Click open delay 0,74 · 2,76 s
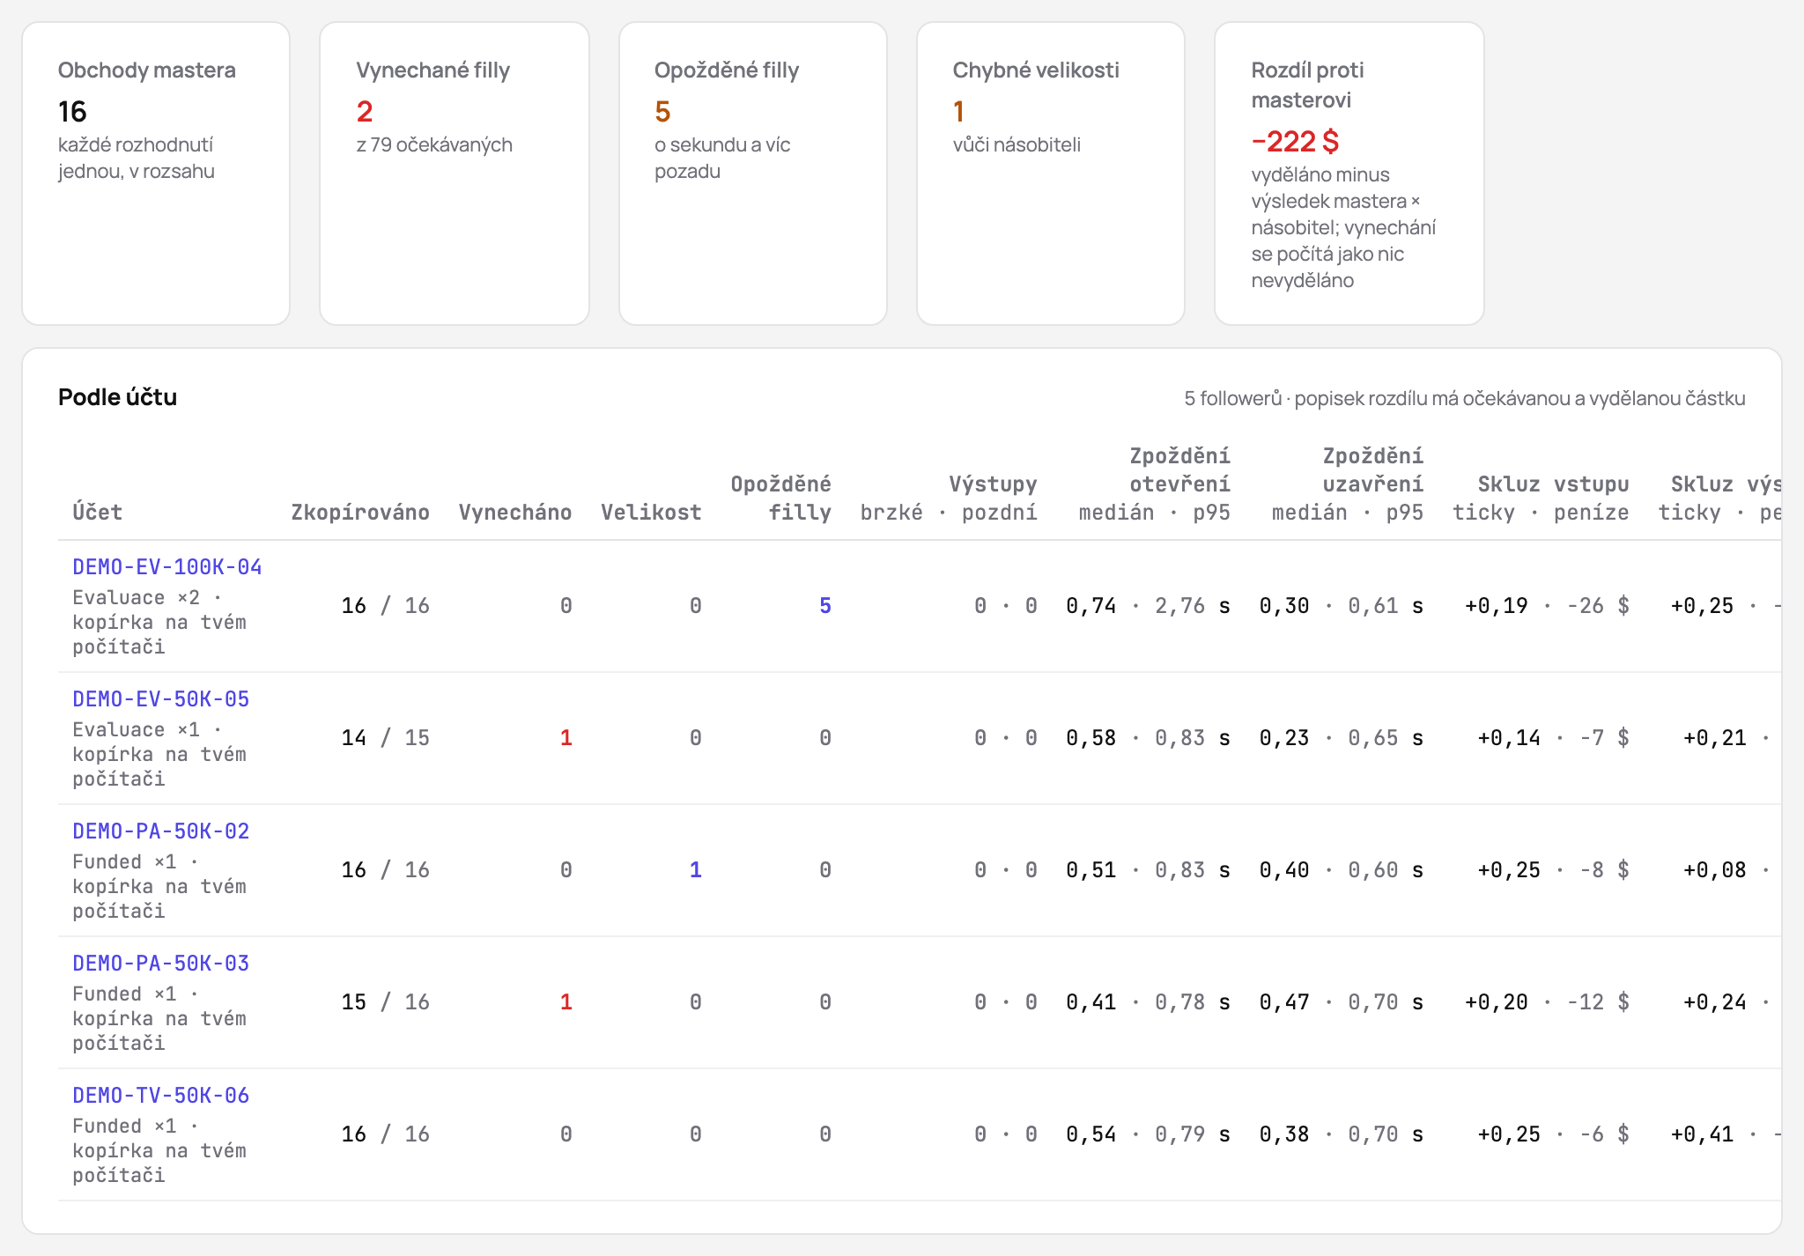Viewport: 1804px width, 1256px height. 1149,606
